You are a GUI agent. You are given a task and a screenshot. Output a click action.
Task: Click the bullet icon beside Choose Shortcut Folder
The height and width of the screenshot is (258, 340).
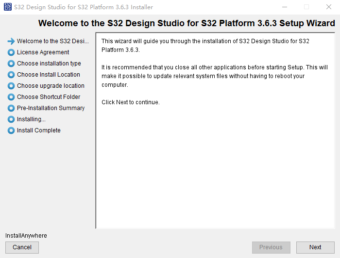pos(11,97)
